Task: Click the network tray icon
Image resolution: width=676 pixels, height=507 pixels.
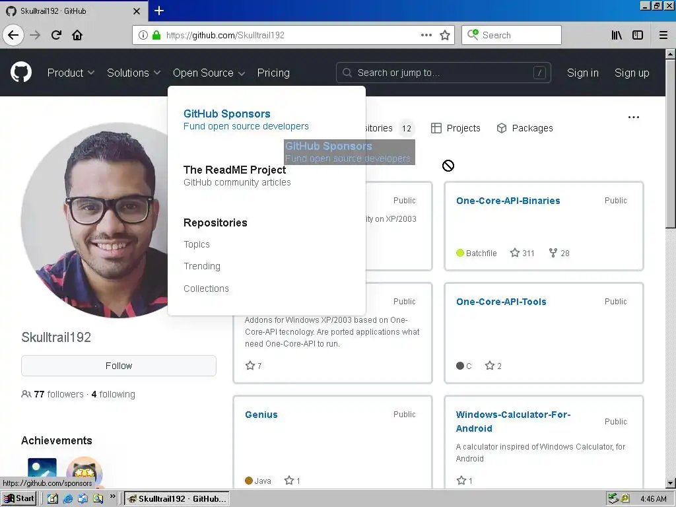Action: click(613, 499)
